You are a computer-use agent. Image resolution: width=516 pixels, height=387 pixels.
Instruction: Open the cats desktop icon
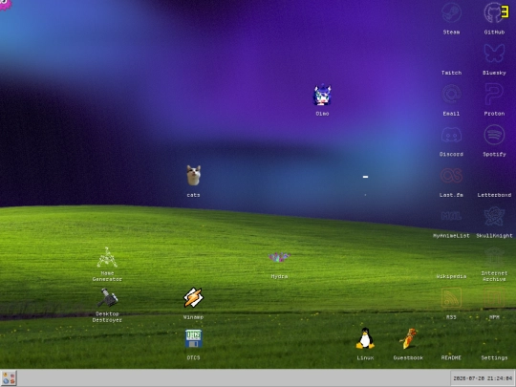193,176
